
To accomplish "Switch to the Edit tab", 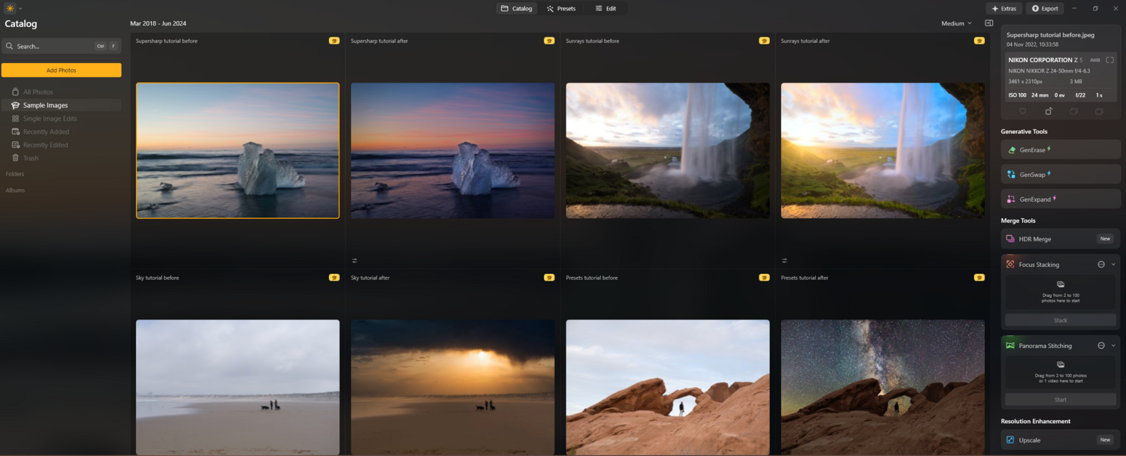I will tap(605, 8).
